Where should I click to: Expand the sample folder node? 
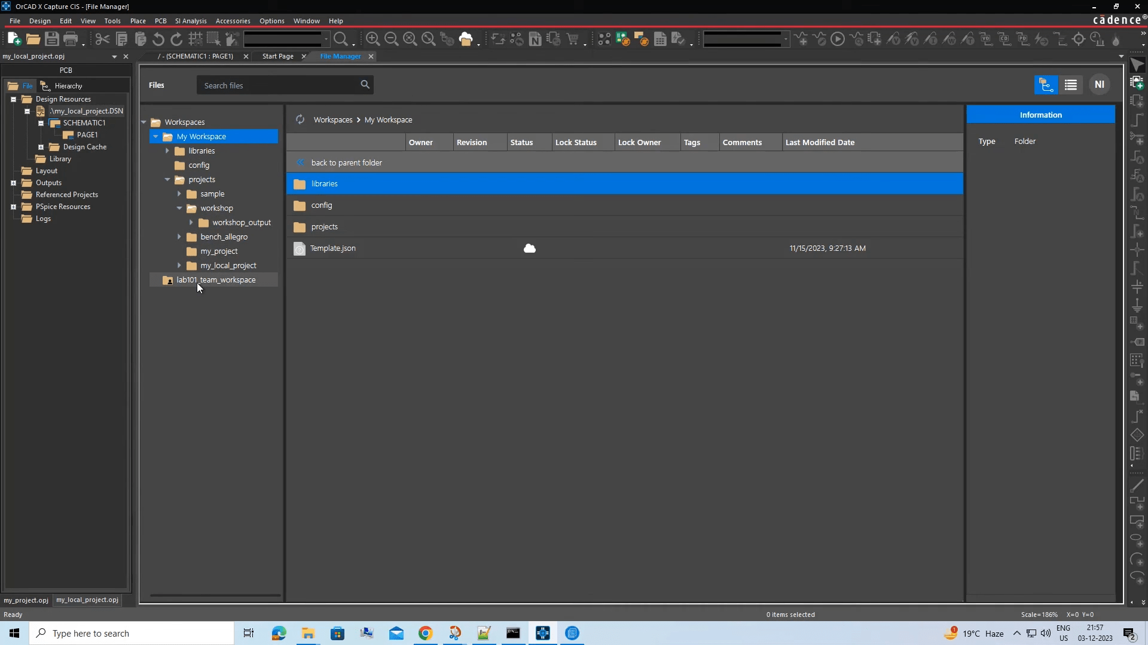click(x=179, y=193)
